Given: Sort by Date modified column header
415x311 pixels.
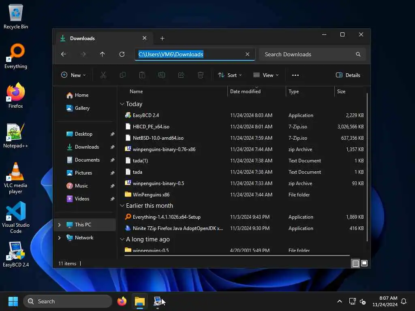Looking at the screenshot, I should click(x=245, y=91).
